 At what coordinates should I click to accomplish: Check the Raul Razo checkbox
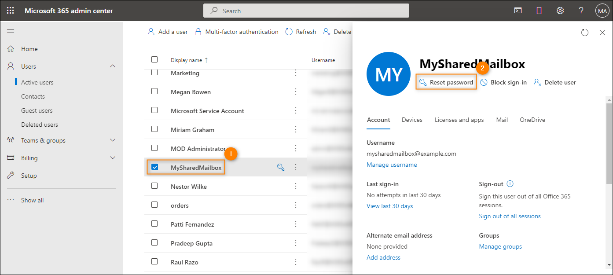click(154, 261)
